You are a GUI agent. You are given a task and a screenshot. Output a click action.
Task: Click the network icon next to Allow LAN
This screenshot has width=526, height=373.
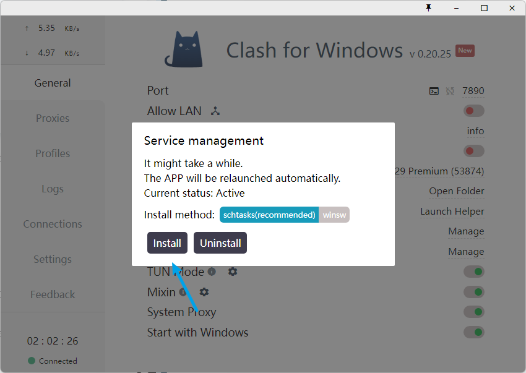[215, 111]
